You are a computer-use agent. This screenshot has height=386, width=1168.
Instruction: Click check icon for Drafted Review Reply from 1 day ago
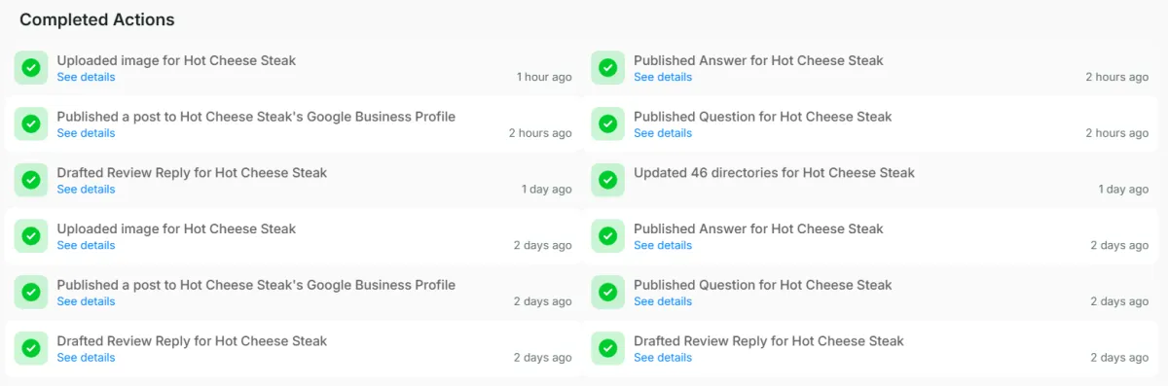coord(31,180)
